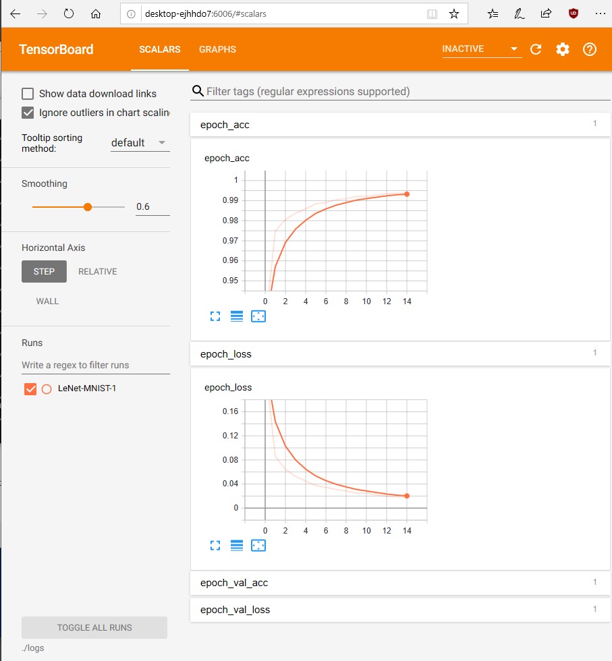Click the Smoothing slider handle
Screen dimensions: 612x661
[88, 207]
